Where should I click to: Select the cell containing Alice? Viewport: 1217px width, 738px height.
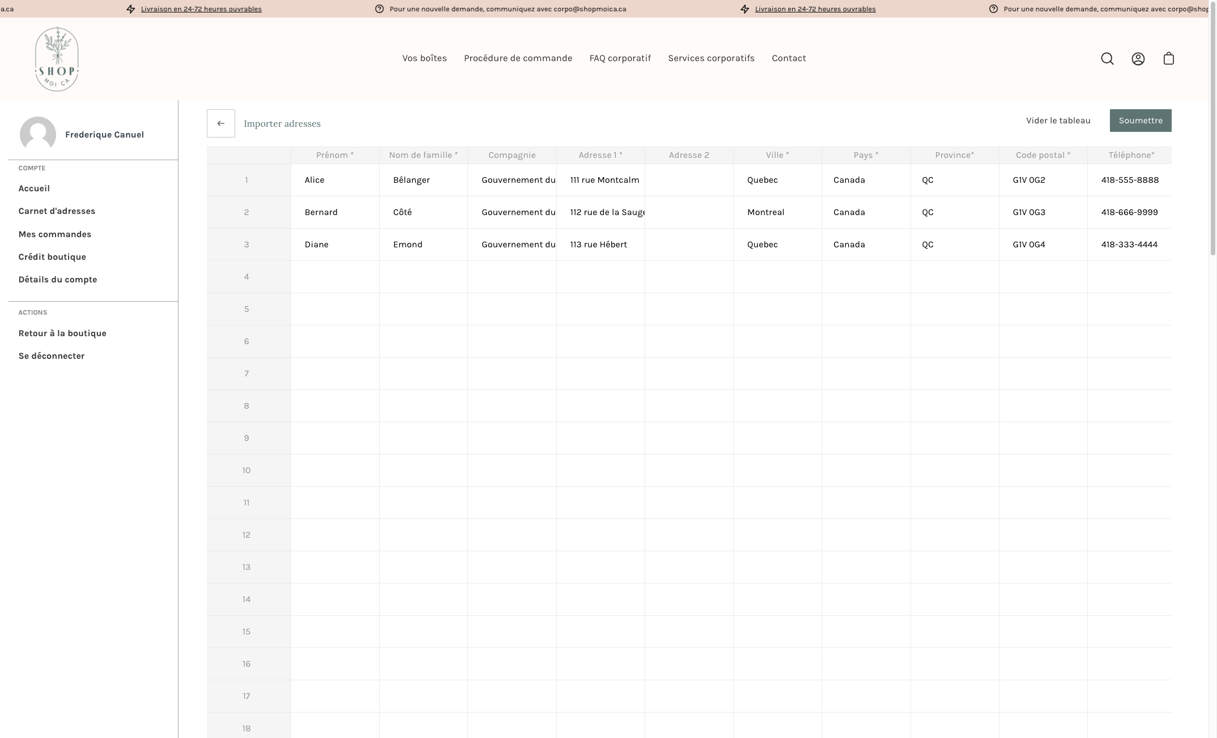point(335,180)
